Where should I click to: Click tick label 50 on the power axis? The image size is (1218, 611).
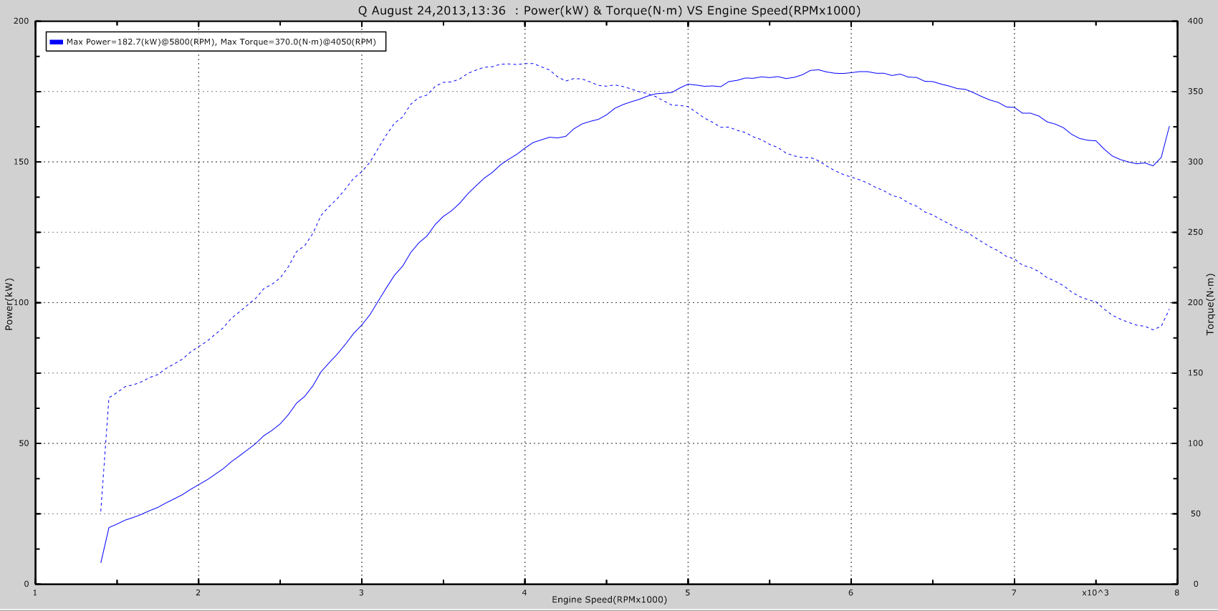tap(24, 443)
